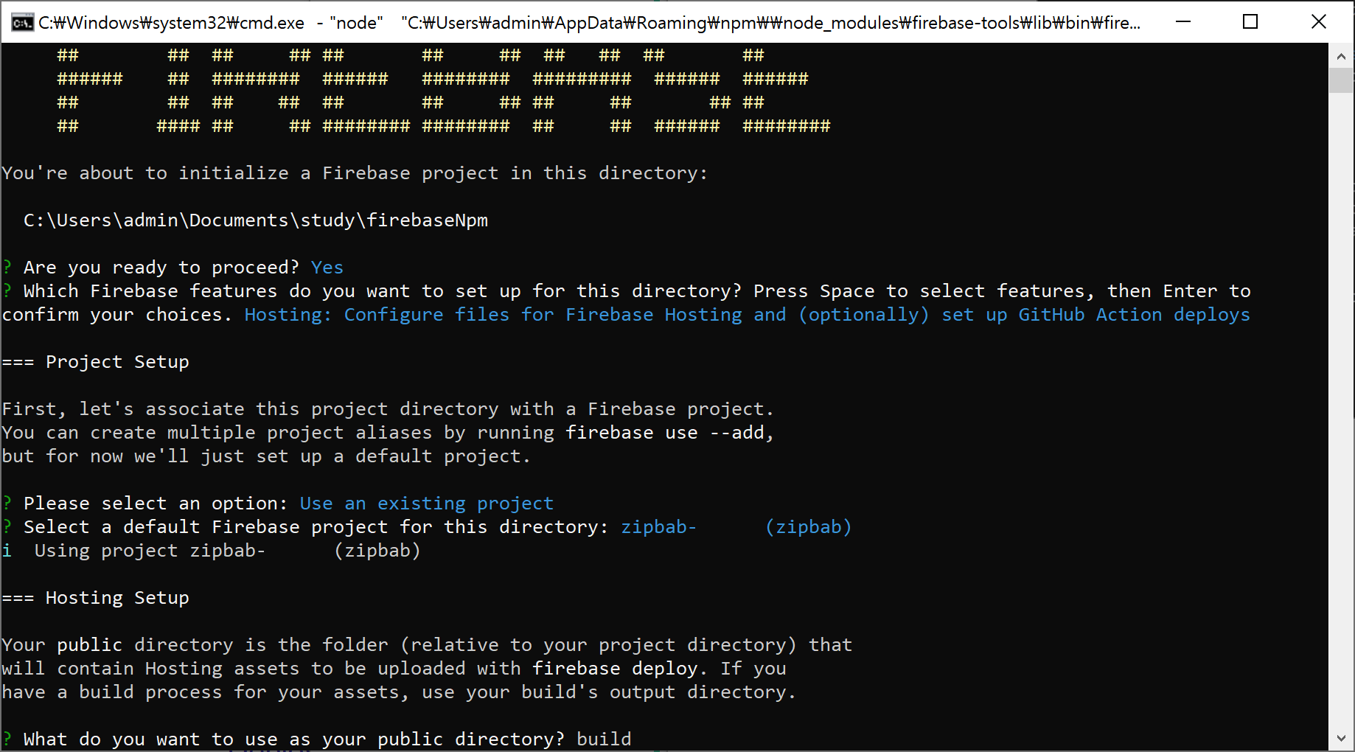Click the path C:\Users\admin\Documents\study\firebaseNpm
1355x752 pixels.
[x=256, y=220]
